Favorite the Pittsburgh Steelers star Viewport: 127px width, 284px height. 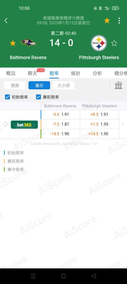[x=114, y=43]
